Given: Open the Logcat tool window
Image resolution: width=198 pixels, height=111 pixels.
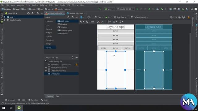Looking at the screenshot, I should point(10,100).
